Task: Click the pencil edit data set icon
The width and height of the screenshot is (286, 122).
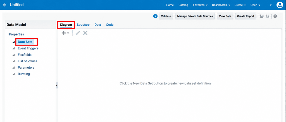Action: point(78,33)
